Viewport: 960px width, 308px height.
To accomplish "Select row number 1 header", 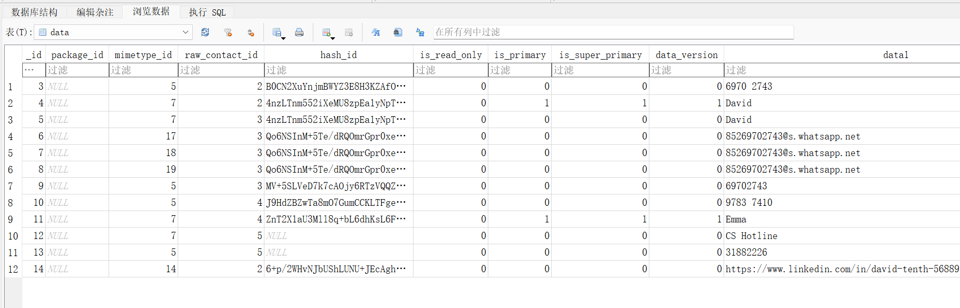I will [13, 87].
